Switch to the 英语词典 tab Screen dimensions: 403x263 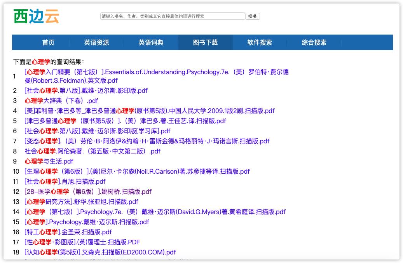(x=151, y=42)
